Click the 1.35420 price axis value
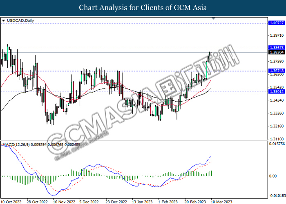Image resolution: width=286 pixels, height=204 pixels. click(277, 87)
